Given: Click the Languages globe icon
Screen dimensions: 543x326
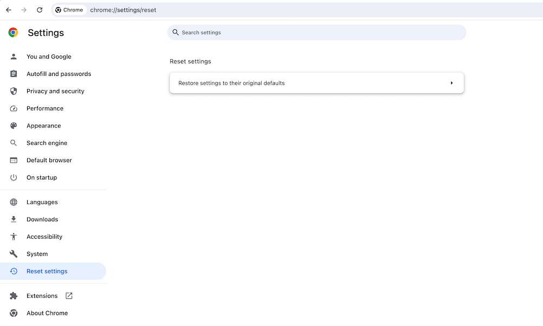Looking at the screenshot, I should [14, 202].
